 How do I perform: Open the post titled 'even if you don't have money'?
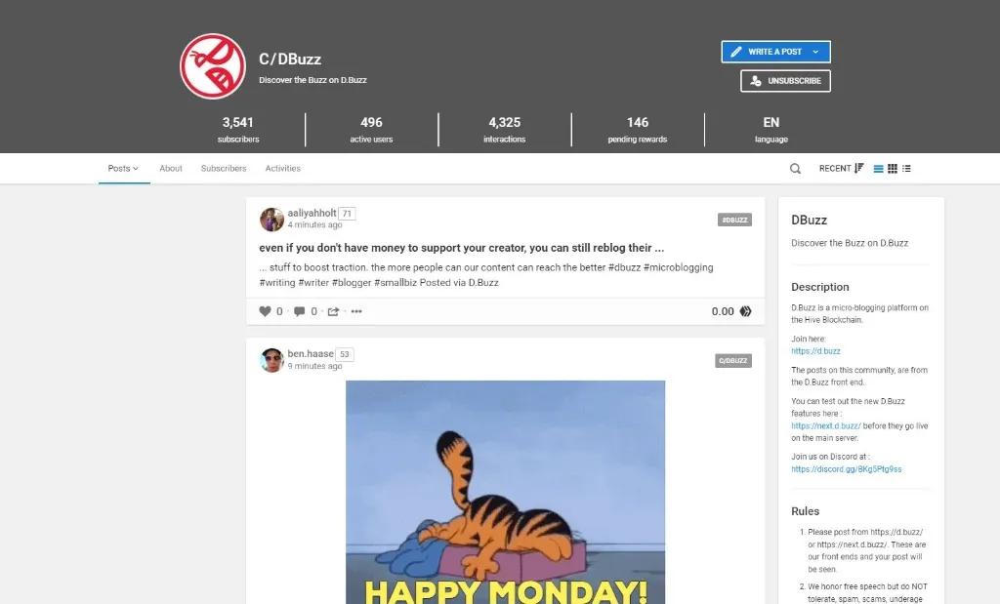462,248
